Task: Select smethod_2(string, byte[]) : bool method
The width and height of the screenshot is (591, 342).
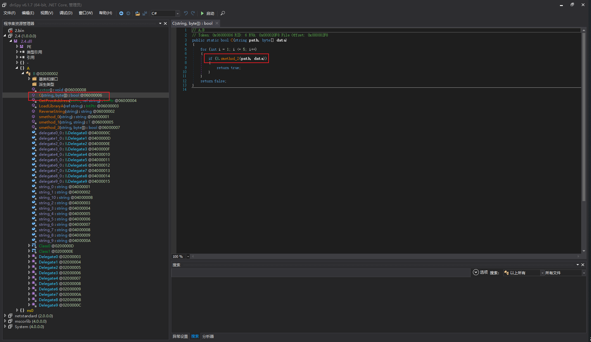Action: [x=79, y=127]
